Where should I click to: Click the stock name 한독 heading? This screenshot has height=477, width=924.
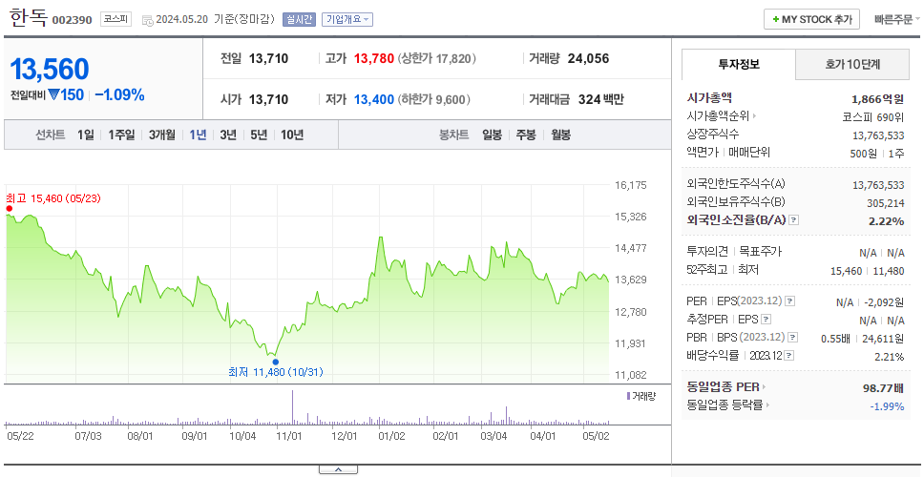point(28,18)
